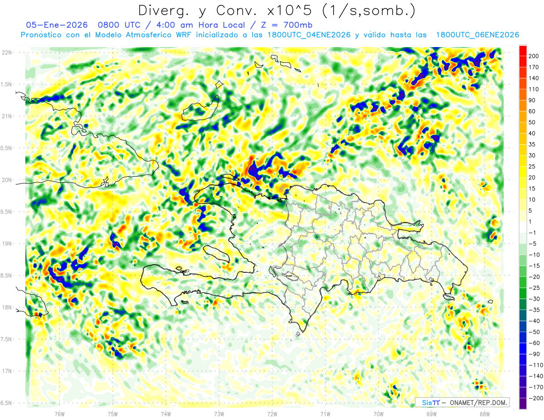Viewport: 544px width, 420px height.
Task: Click the '68W' longitude label
Action: pos(484,414)
